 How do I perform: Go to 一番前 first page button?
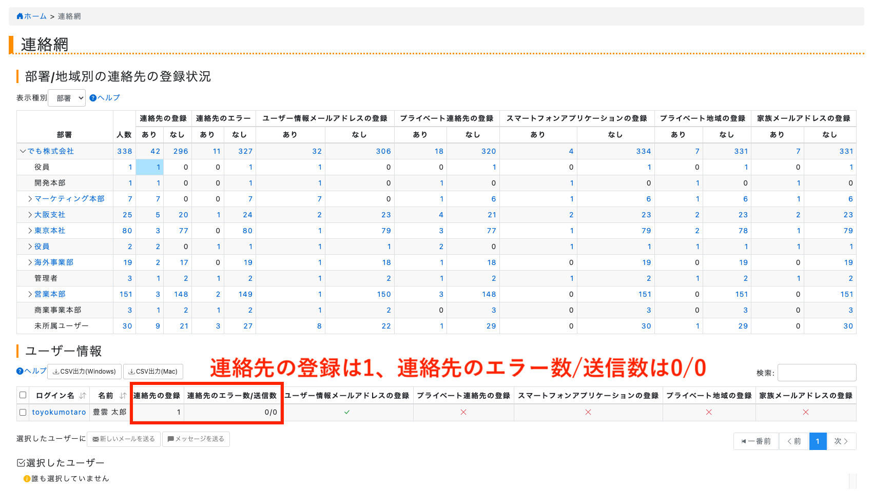tap(756, 441)
